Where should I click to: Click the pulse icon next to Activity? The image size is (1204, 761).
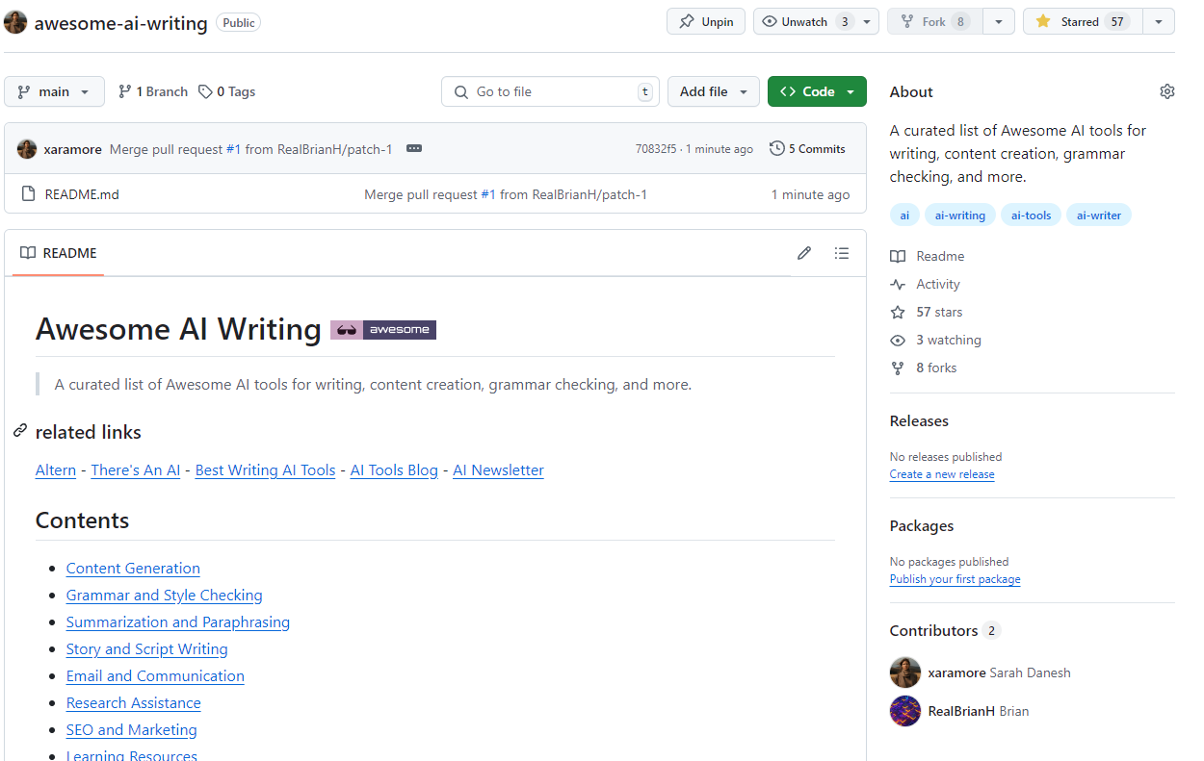(898, 284)
